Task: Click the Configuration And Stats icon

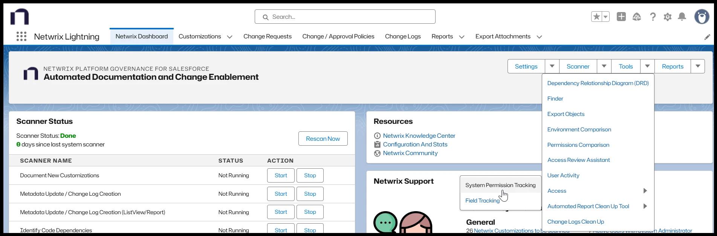Action: [x=377, y=145]
